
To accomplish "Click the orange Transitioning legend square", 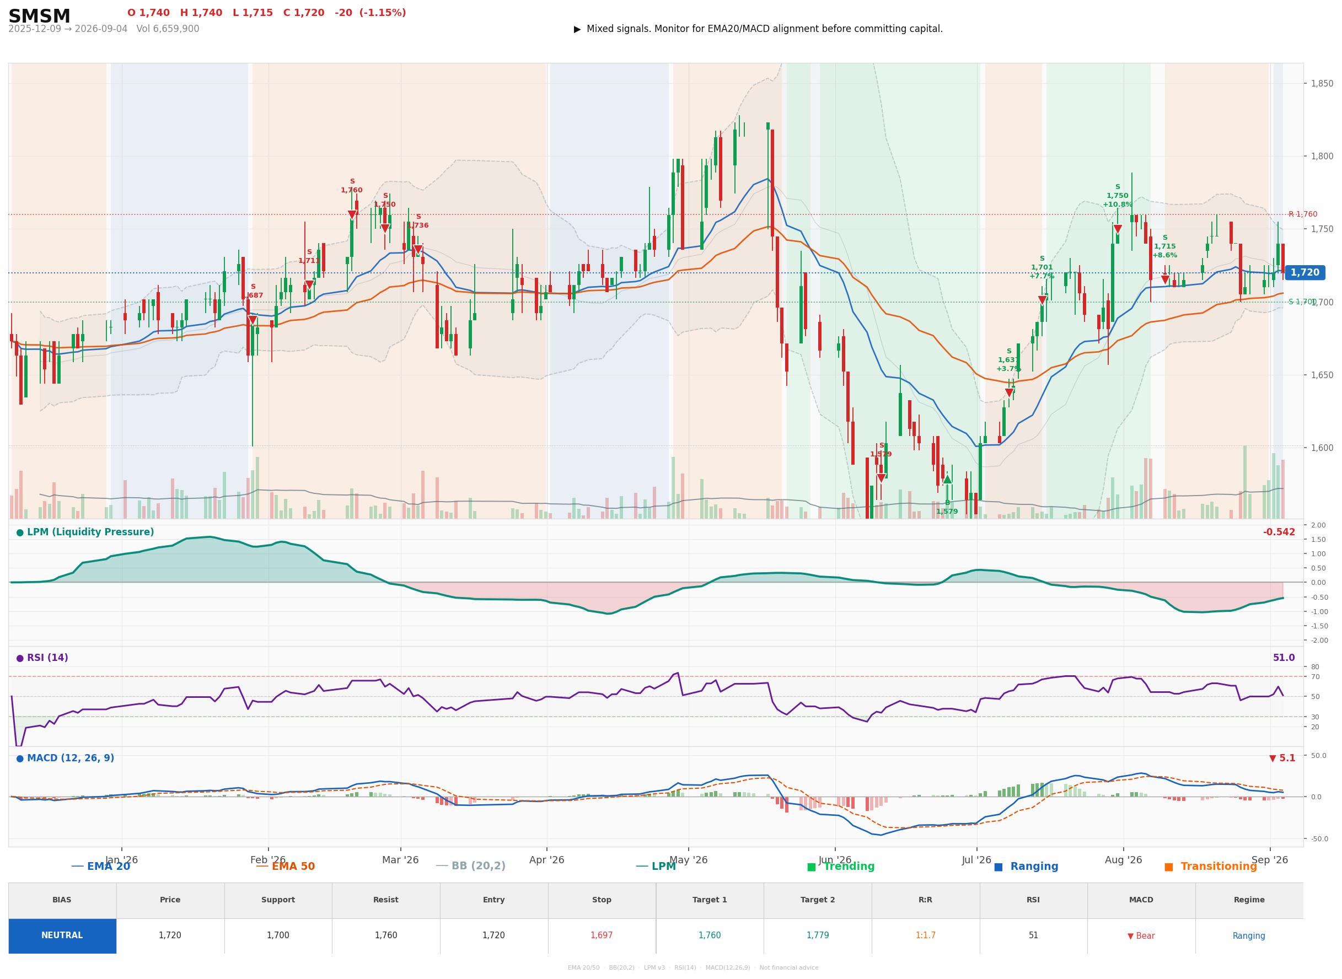I will coord(1168,867).
